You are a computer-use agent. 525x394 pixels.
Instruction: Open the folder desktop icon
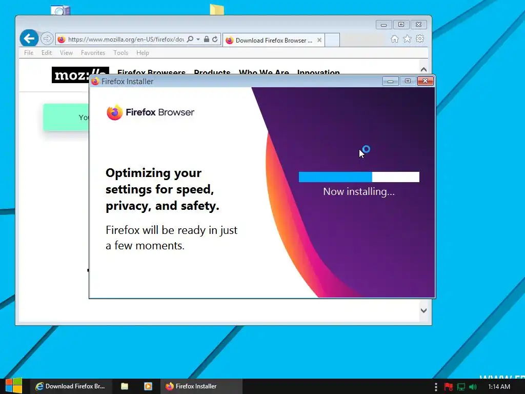(x=217, y=9)
